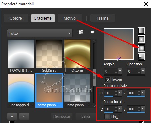This screenshot has width=151, height=123.
Task: Increase Ripetizioni with the up stepper
Action: [x=139, y=70]
